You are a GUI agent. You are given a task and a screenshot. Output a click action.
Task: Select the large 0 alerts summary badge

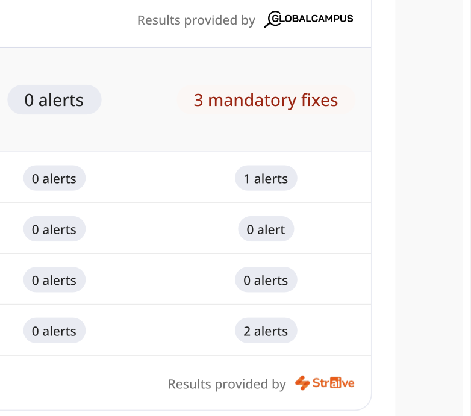tap(54, 100)
